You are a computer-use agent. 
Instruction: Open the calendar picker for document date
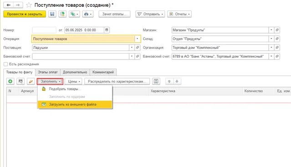tap(107, 30)
